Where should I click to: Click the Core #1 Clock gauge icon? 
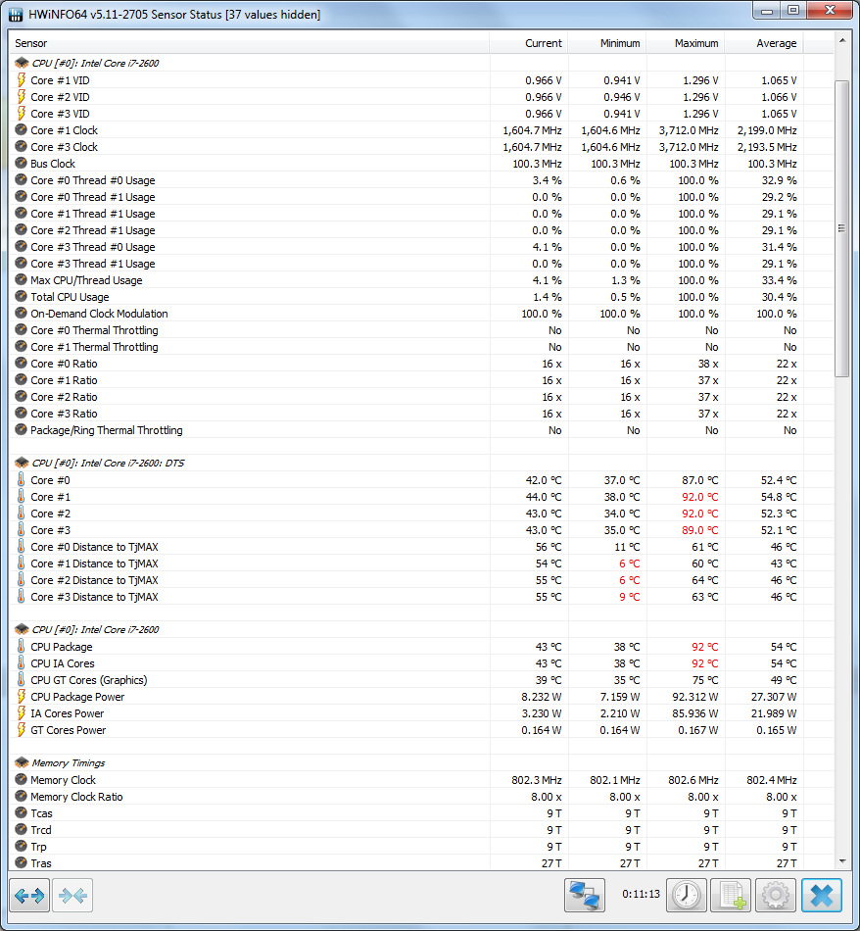[22, 129]
